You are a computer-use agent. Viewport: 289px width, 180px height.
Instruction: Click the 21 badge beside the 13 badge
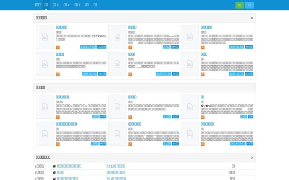(x=167, y=116)
